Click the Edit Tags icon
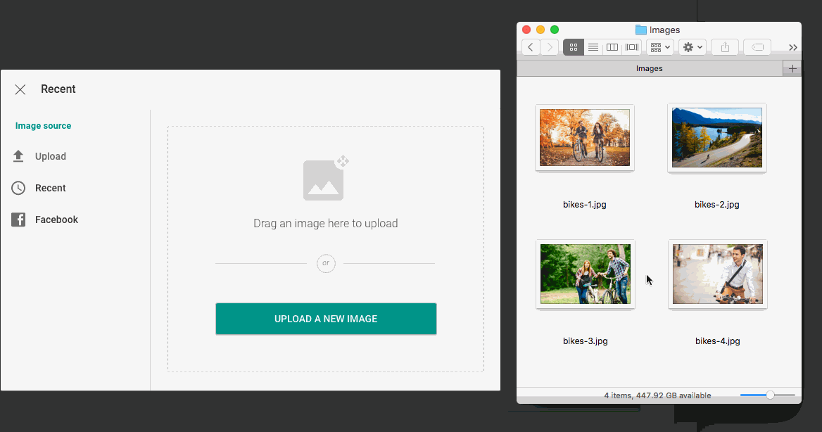Screen dimensions: 822x432 click(x=757, y=47)
